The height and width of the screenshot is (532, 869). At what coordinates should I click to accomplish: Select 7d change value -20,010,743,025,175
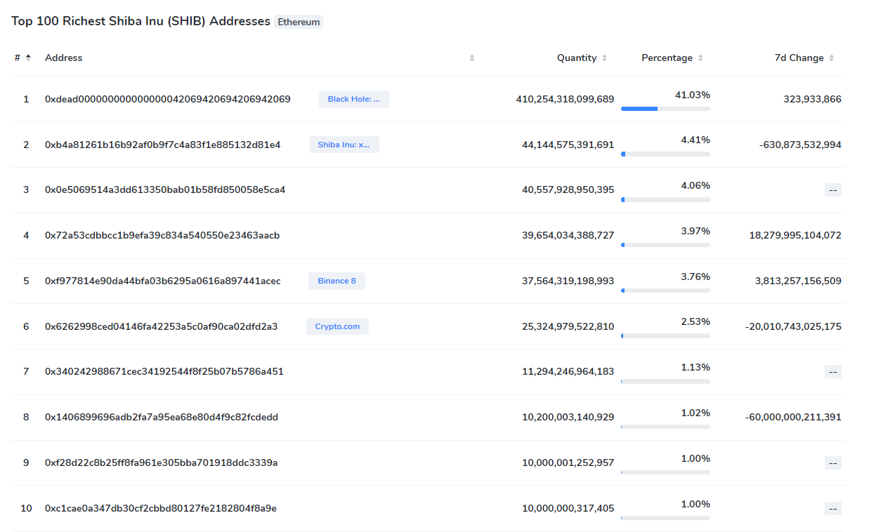pos(793,326)
